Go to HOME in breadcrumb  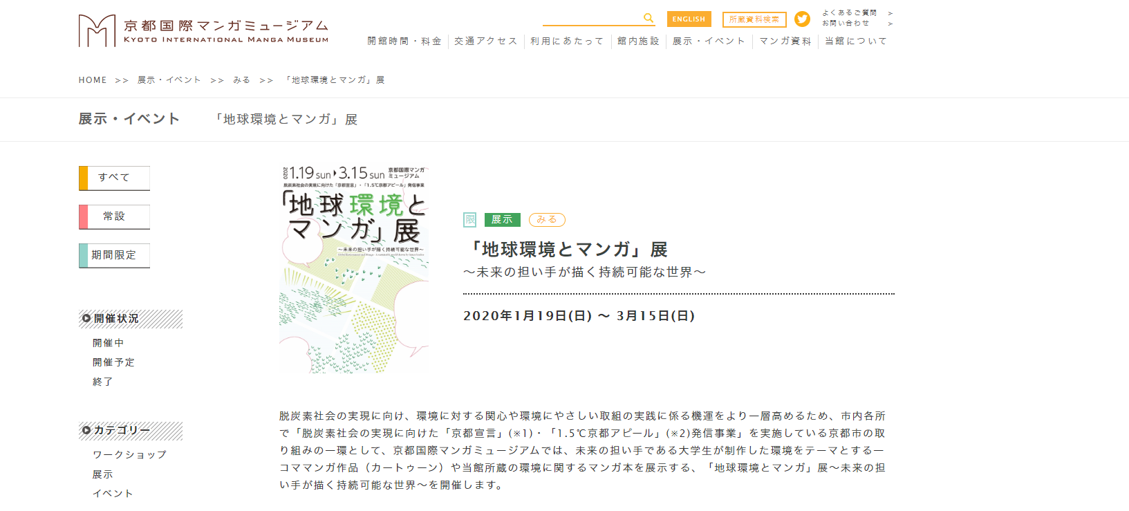click(x=93, y=80)
